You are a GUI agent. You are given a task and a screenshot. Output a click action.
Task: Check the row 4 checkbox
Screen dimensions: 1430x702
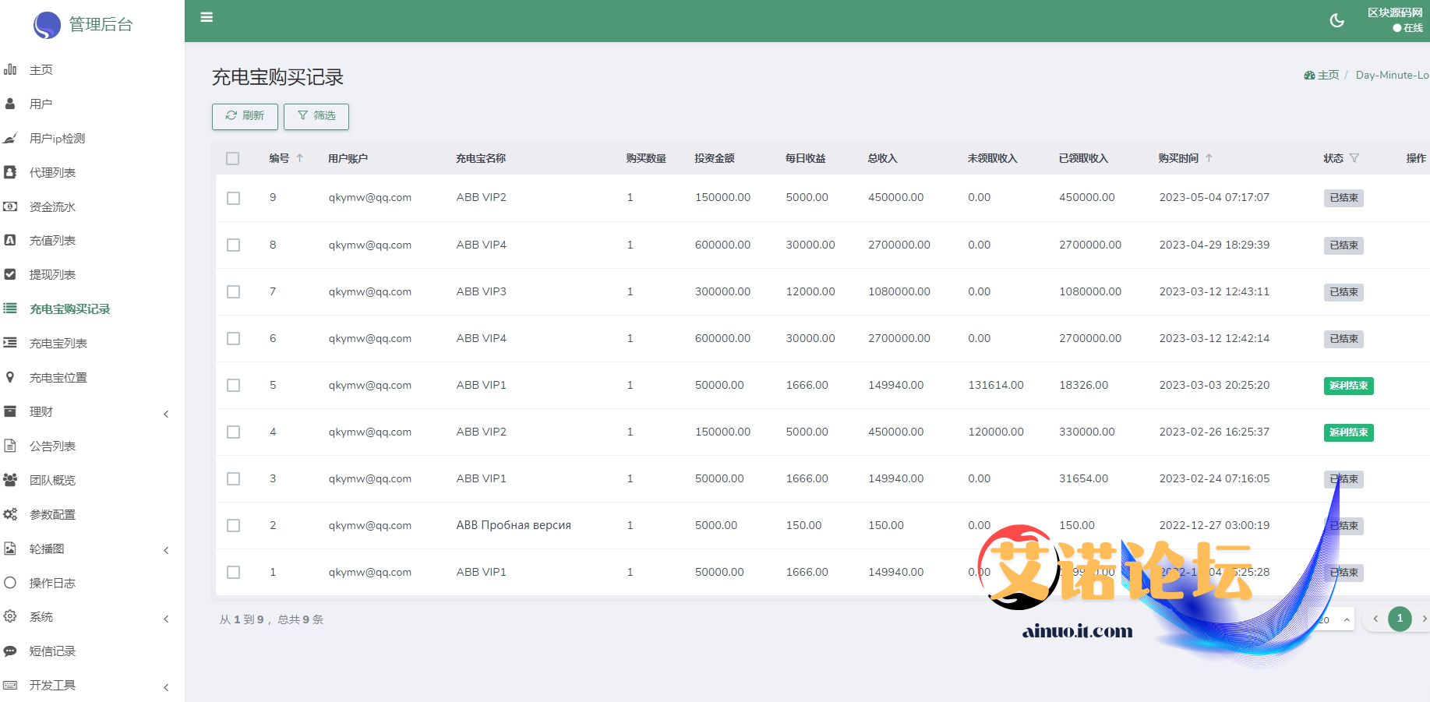pyautogui.click(x=233, y=432)
